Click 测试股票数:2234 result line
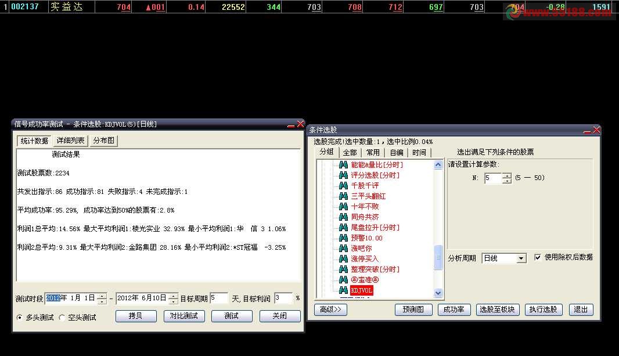Image resolution: width=619 pixels, height=356 pixels. [44, 173]
